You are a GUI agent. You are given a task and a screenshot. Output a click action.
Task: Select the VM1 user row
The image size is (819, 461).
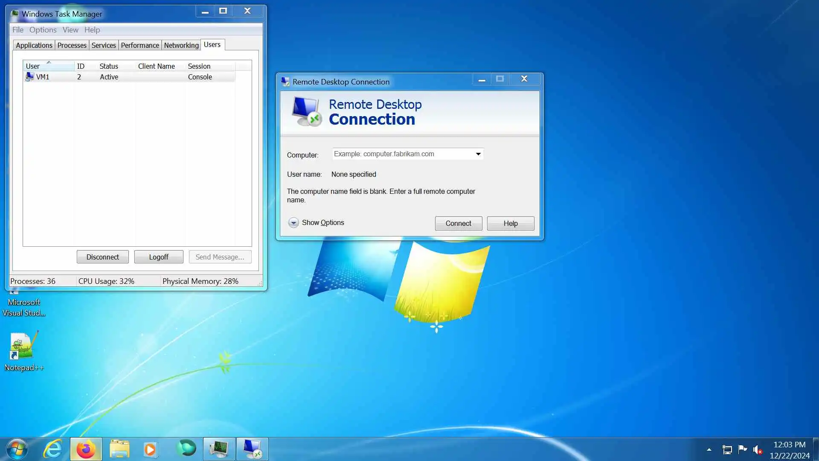(x=43, y=77)
